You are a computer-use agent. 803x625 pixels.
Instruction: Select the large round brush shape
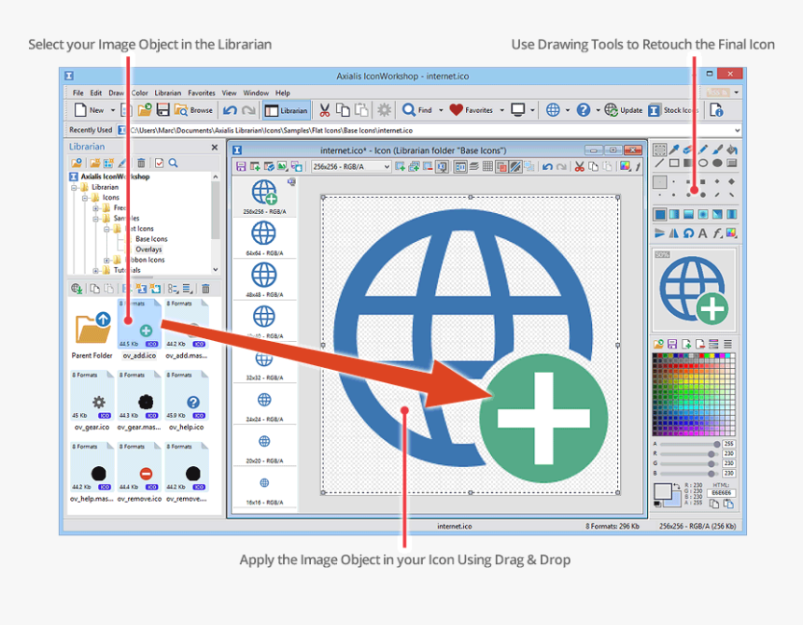(703, 194)
